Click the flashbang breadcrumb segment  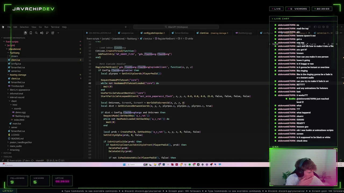[132, 39]
